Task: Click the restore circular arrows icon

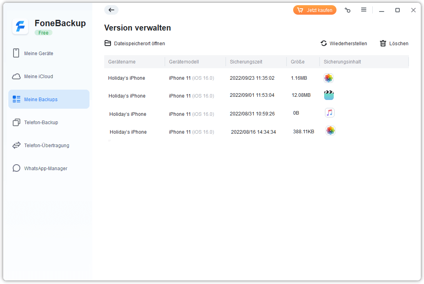Action: (x=324, y=43)
